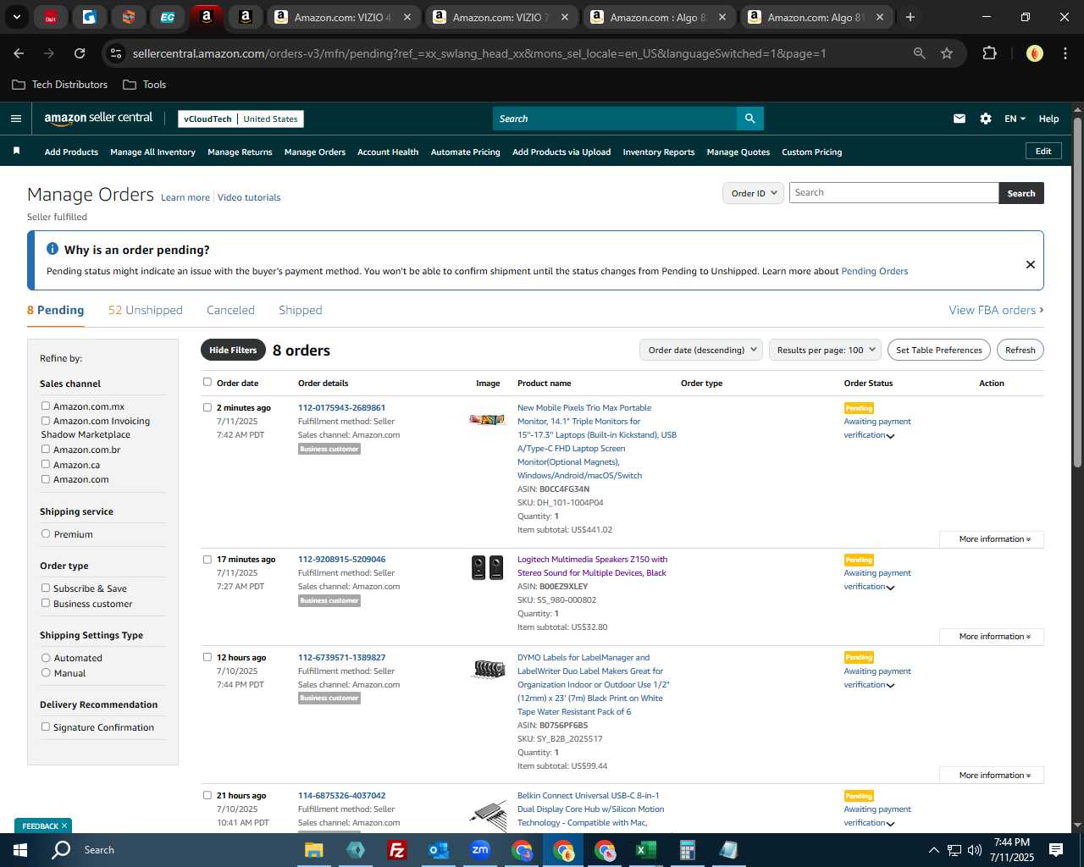Click the magnifier search button in header
1084x867 pixels.
point(749,119)
